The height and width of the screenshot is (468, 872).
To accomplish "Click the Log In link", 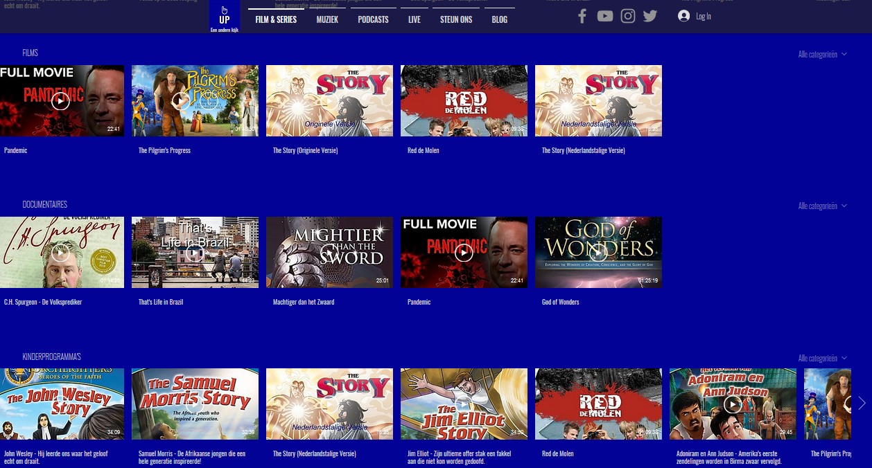I will (x=704, y=16).
